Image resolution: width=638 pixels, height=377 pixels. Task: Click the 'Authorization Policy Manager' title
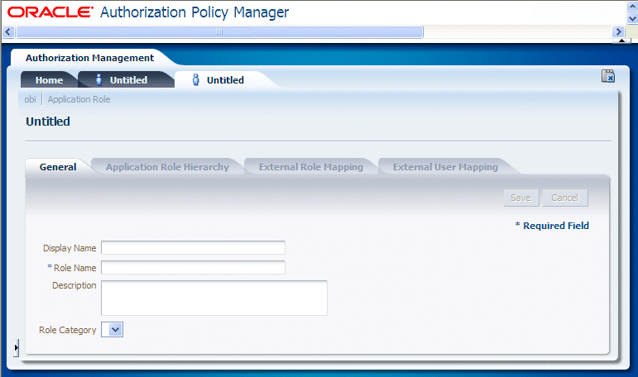tap(194, 12)
